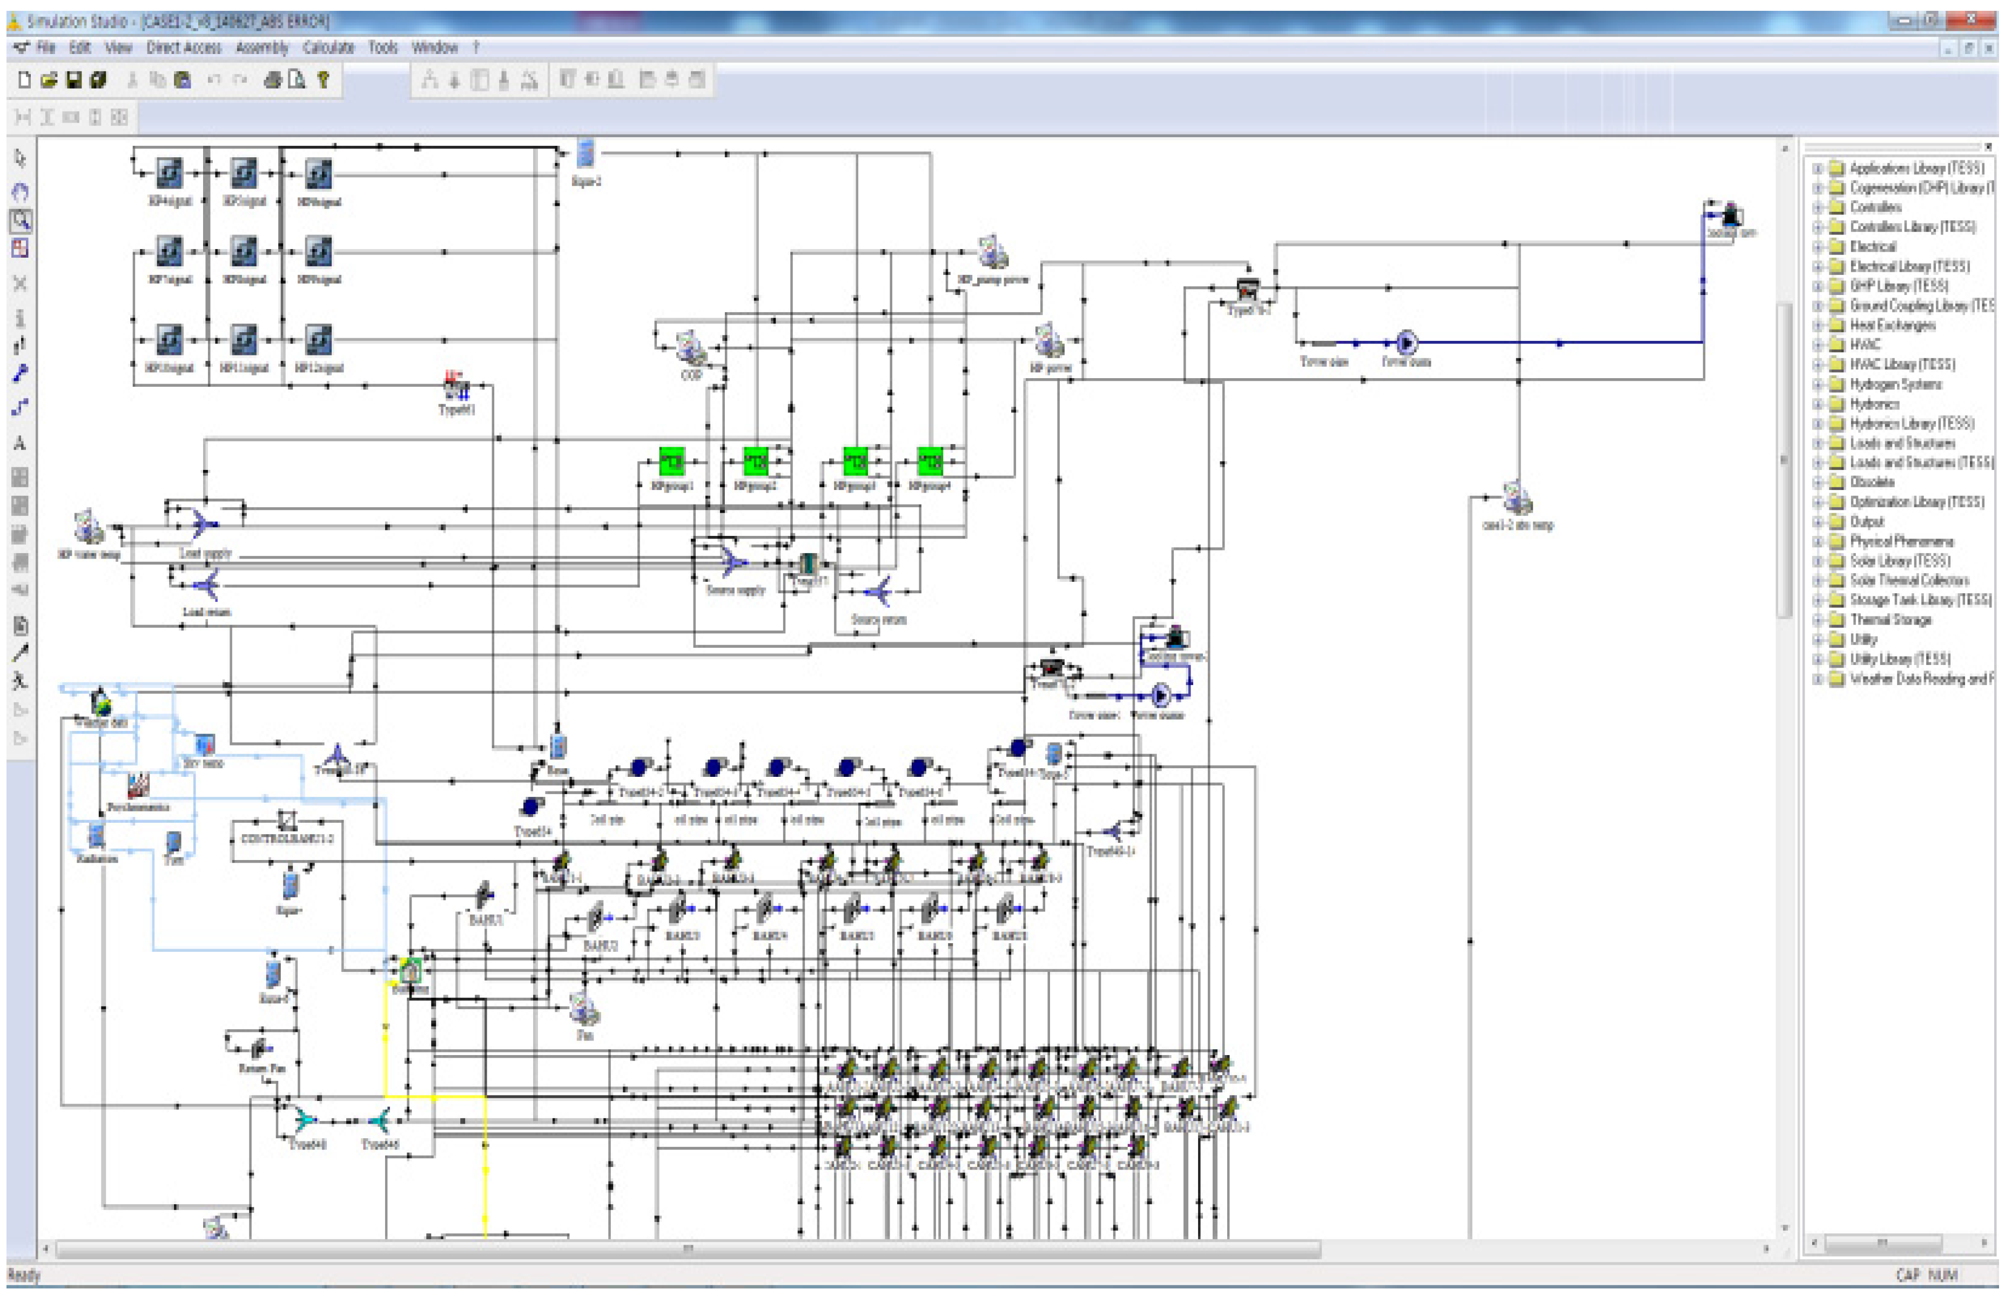
Task: Select the pointer arrow tool in the left sidebar
Action: pyautogui.click(x=21, y=158)
